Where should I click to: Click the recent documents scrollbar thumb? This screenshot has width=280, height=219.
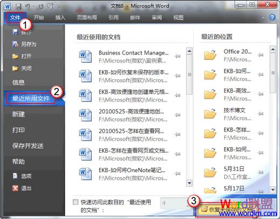[190, 74]
